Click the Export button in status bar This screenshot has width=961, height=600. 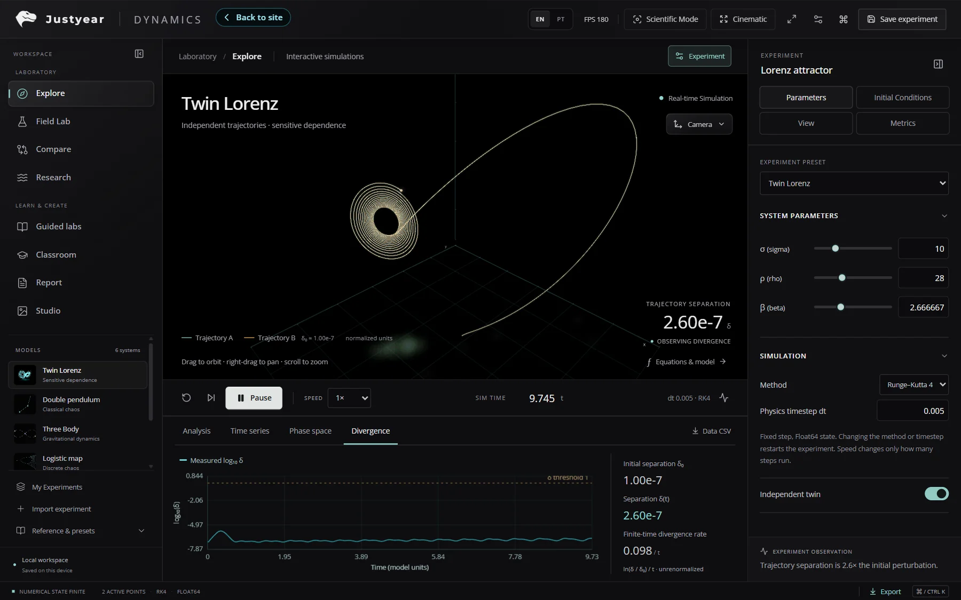tap(885, 591)
